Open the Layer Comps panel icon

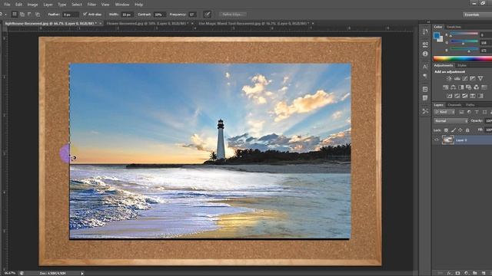coord(425,98)
